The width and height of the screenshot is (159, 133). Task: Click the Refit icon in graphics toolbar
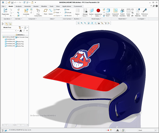78,23
